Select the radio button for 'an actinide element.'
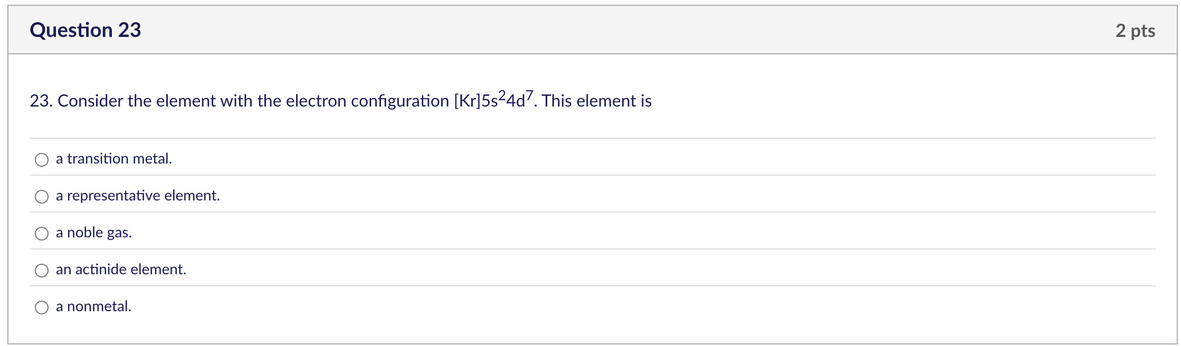Screen dimensions: 1181x346 [42, 270]
